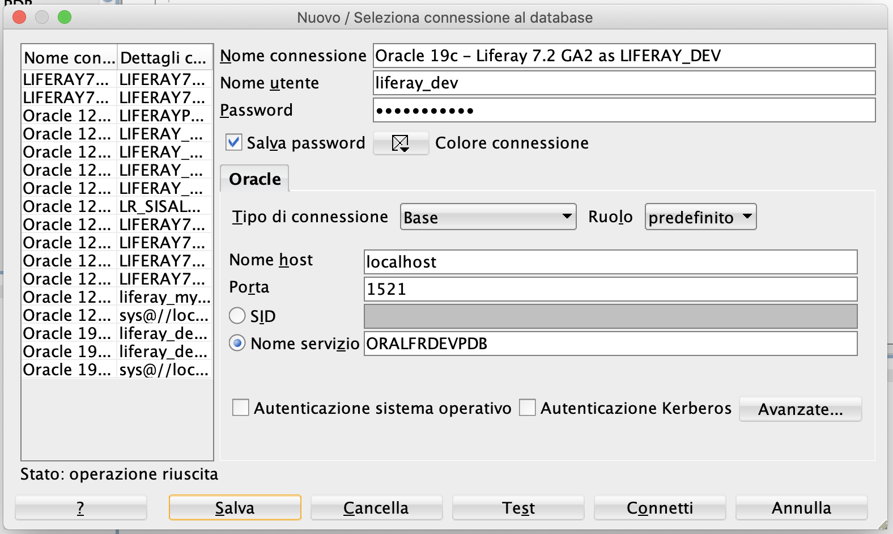This screenshot has height=534, width=893.
Task: Focus the Nome connessione input field
Action: click(x=624, y=56)
